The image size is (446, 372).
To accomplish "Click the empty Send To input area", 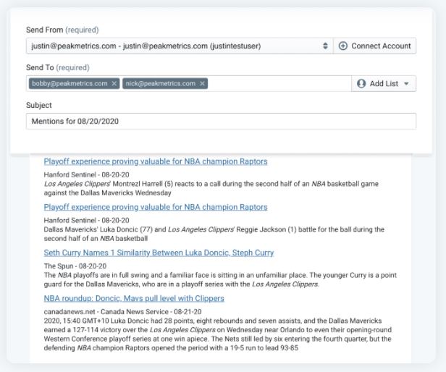I will pyautogui.click(x=279, y=84).
